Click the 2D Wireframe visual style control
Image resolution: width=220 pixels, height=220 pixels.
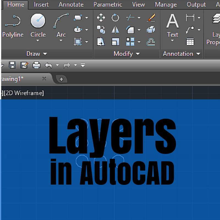point(24,93)
